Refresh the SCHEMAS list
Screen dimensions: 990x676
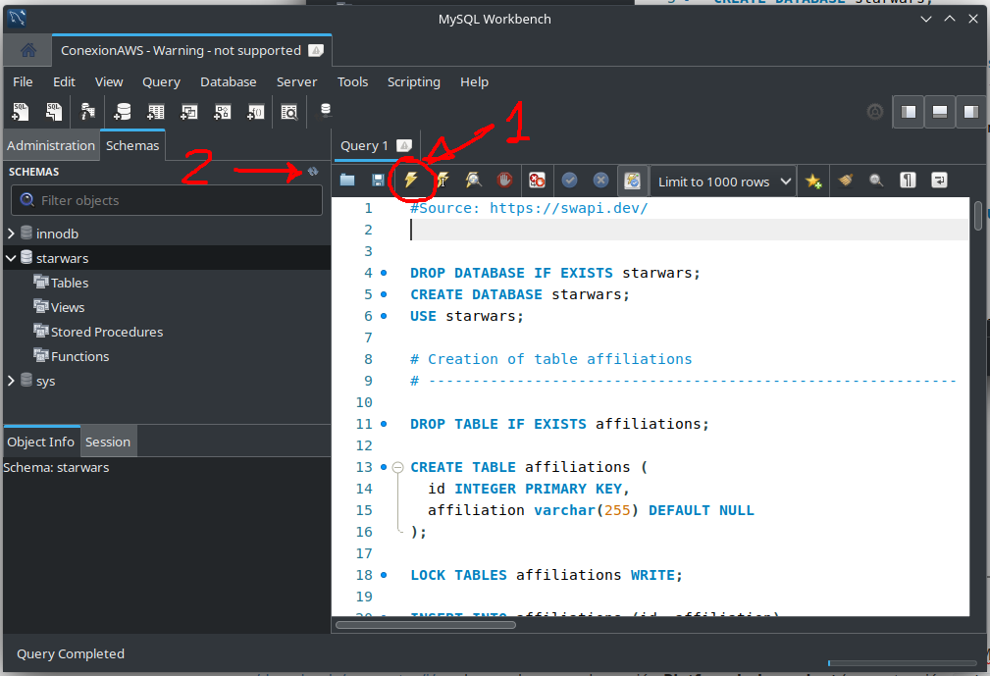[312, 171]
